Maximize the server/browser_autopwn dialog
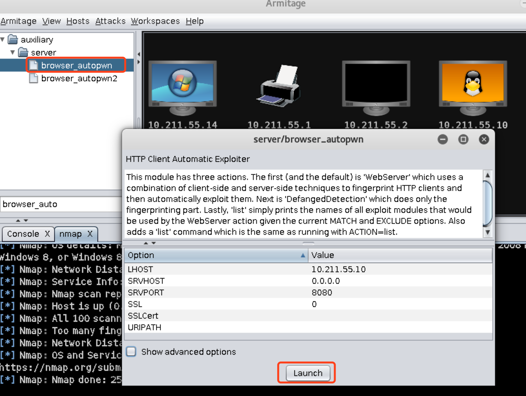The height and width of the screenshot is (396, 526). (463, 139)
